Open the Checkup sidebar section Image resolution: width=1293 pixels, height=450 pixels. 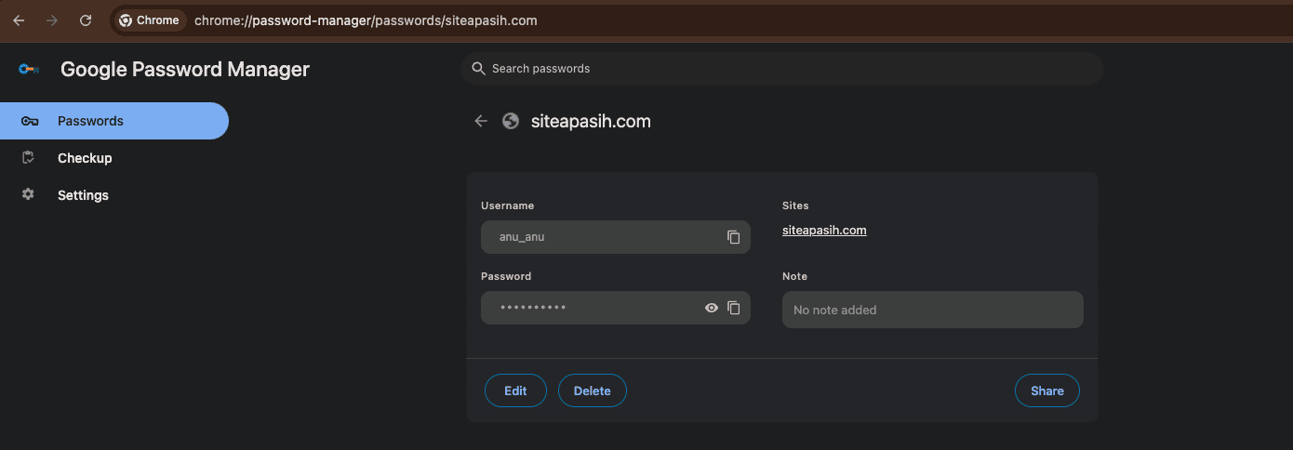point(85,158)
